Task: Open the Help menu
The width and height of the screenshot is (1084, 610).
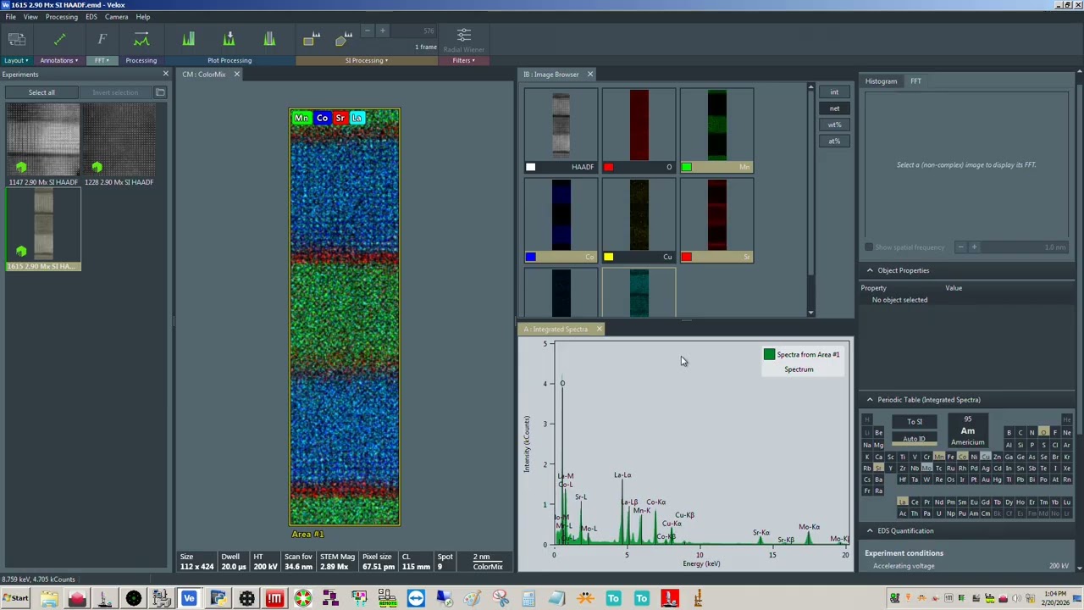Action: [x=143, y=17]
